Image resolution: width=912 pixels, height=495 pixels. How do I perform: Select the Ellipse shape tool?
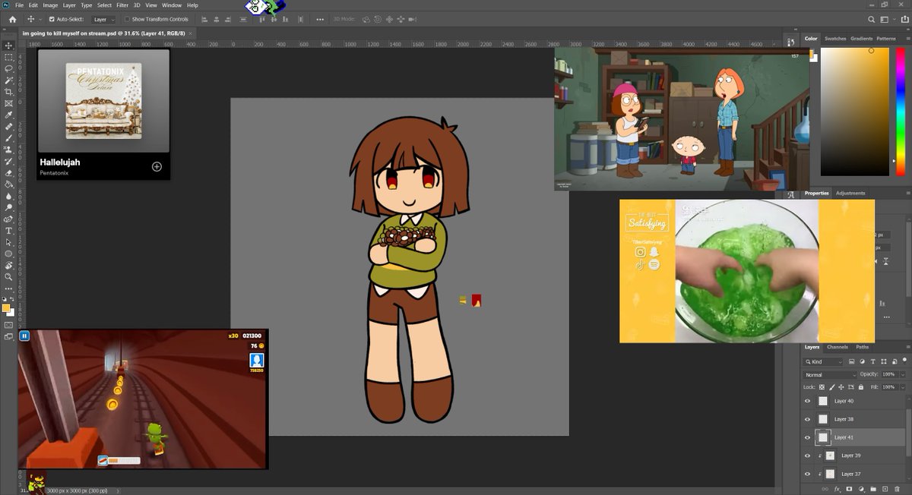[x=8, y=254]
